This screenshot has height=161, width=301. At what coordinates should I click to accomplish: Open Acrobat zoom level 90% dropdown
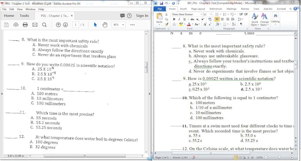click(123, 25)
